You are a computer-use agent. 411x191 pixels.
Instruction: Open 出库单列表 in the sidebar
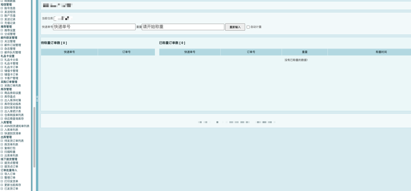pyautogui.click(x=11, y=156)
